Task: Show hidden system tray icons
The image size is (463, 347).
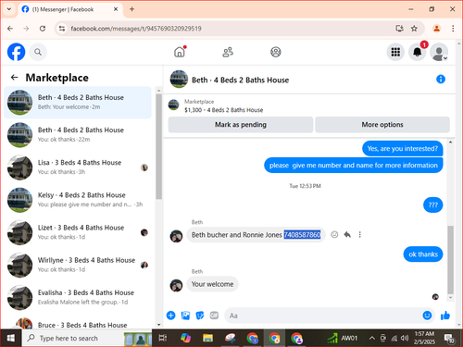Action: [371, 338]
